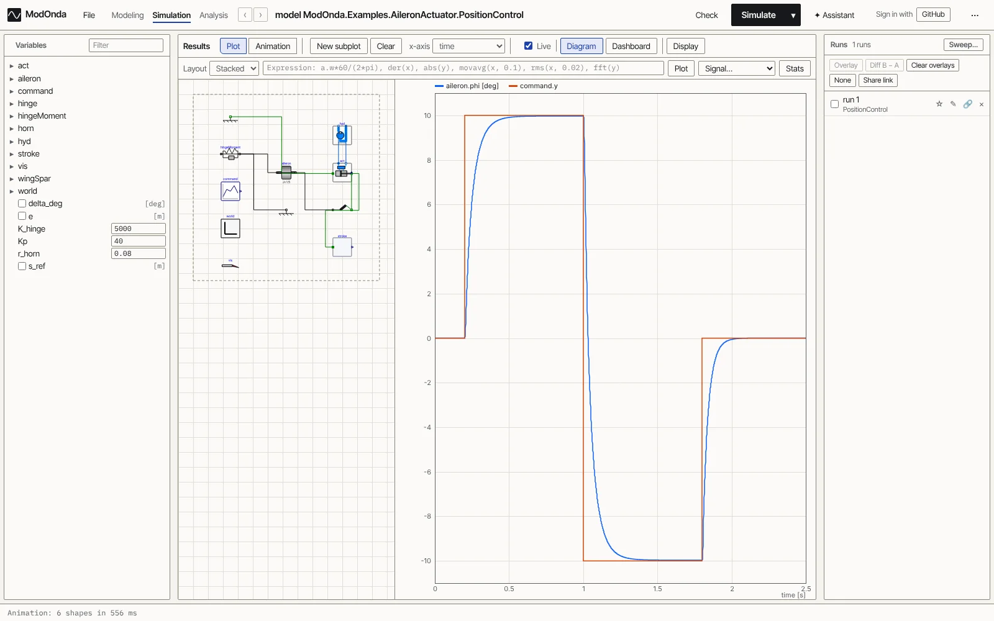Expand the wingSpar variable tree node

[12, 179]
